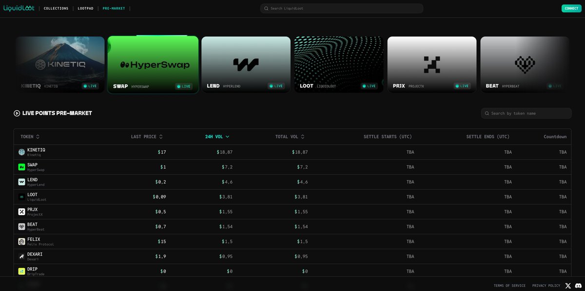Screen dimensions: 585x291
Task: Click the play icon beside Live Points Pre-Market
Action: 17,113
